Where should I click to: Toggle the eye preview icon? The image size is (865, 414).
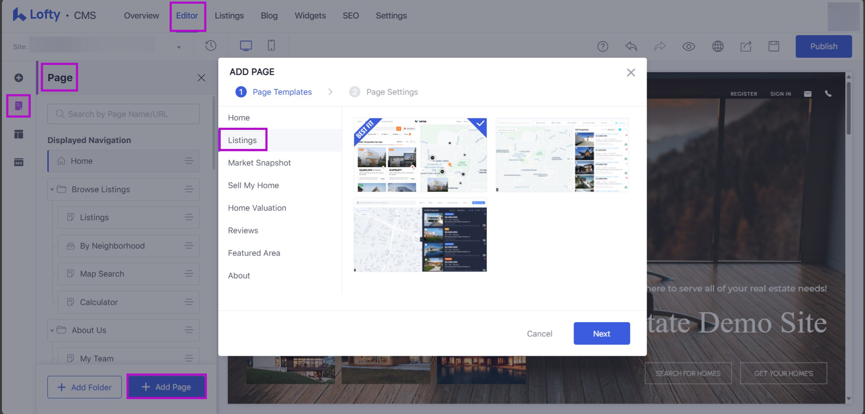coord(688,46)
